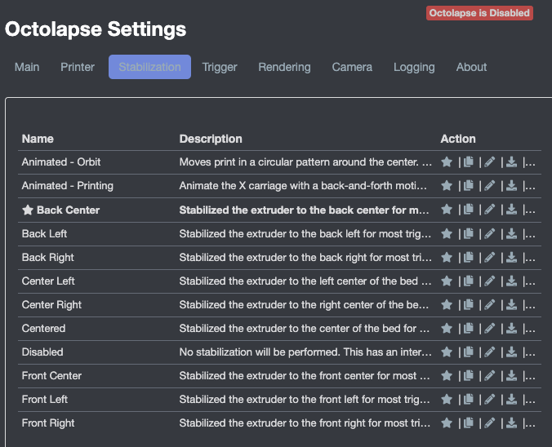
Task: Switch to the Printer tab
Action: pos(78,67)
